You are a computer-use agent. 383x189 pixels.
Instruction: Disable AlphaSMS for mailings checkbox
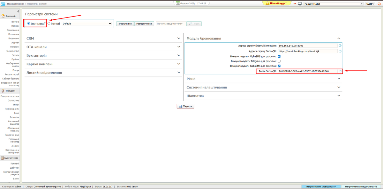[x=279, y=56]
